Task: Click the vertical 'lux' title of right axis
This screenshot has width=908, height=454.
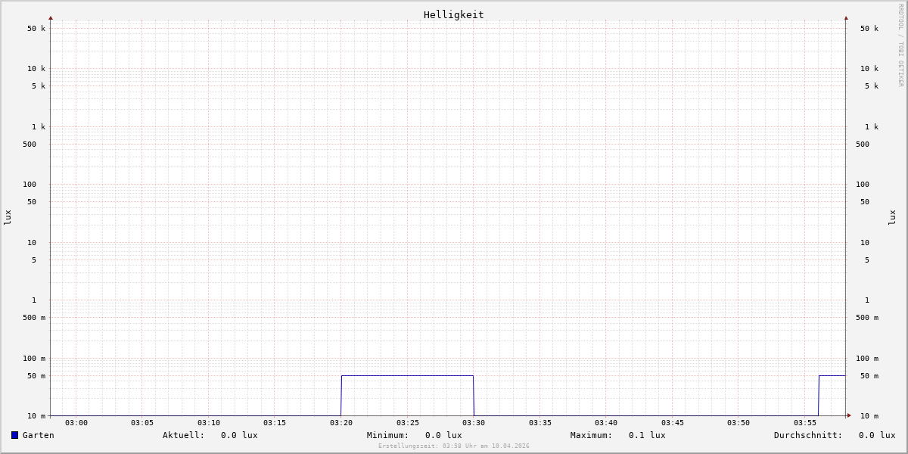Action: tap(892, 217)
